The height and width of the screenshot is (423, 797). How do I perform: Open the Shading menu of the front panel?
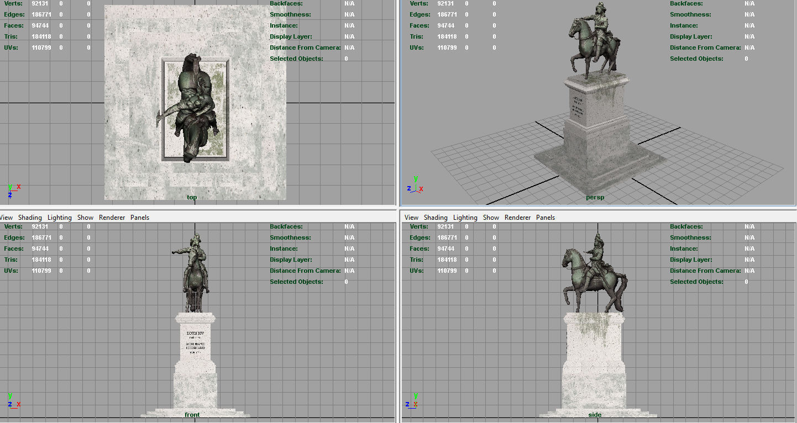point(30,218)
